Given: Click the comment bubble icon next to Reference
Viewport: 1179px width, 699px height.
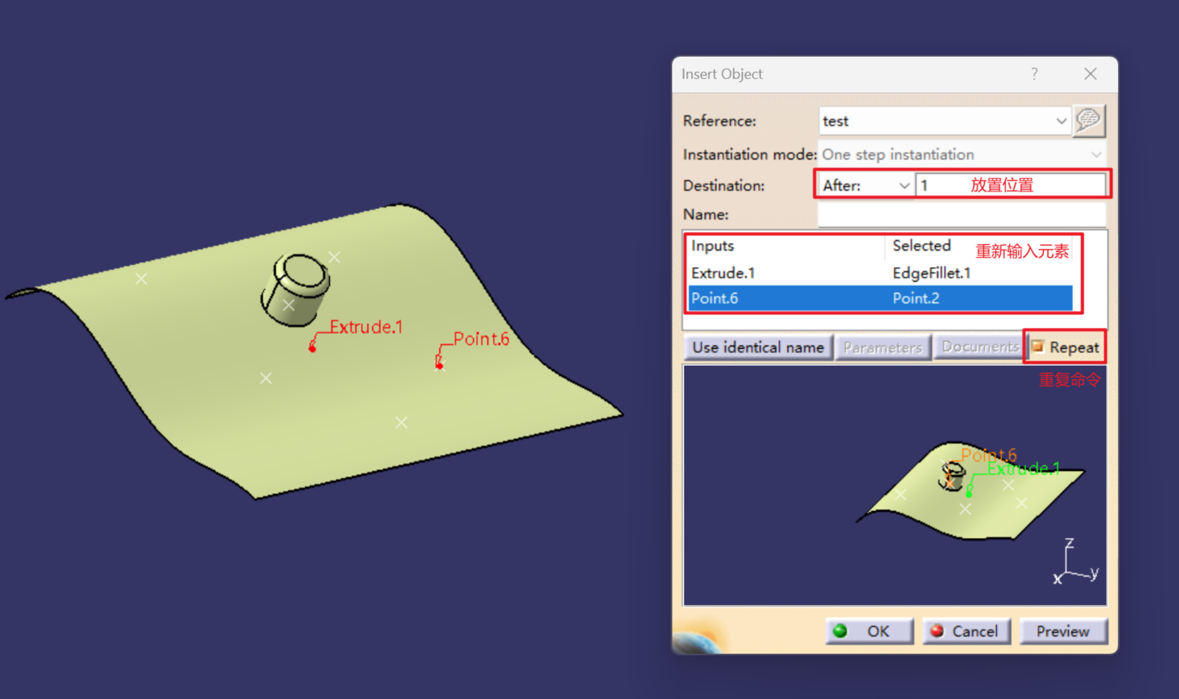Looking at the screenshot, I should [x=1088, y=121].
